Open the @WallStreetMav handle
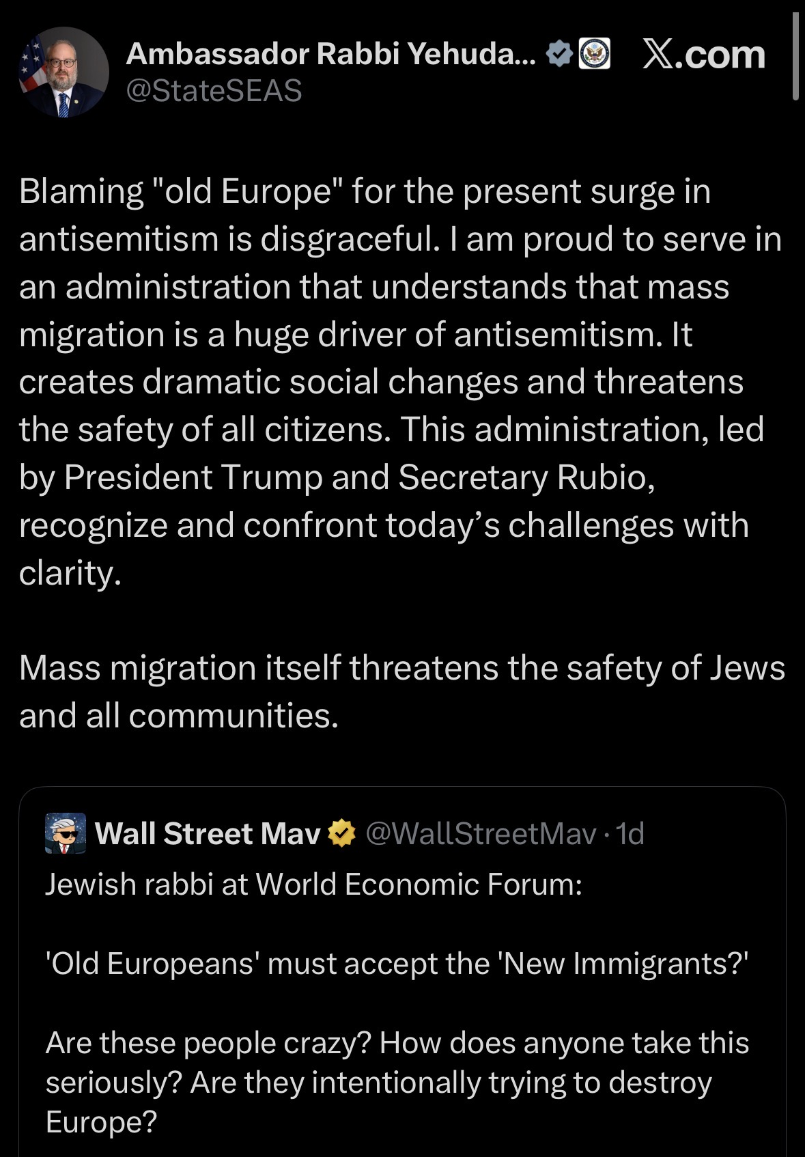Viewport: 805px width, 1157px height. tap(481, 833)
